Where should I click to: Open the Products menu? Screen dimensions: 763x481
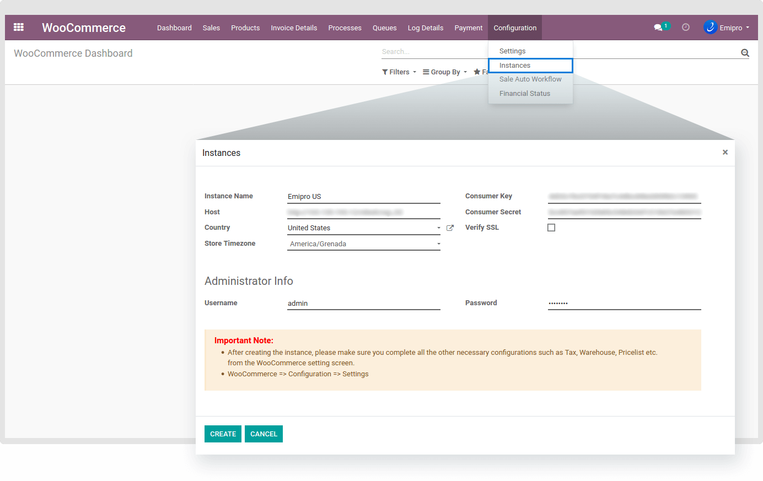(245, 28)
